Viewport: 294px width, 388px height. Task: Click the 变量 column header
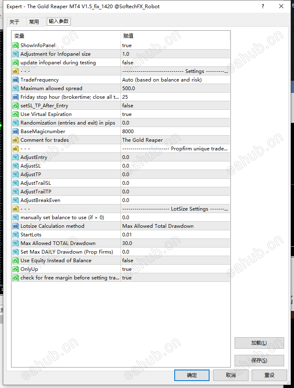tap(66, 36)
